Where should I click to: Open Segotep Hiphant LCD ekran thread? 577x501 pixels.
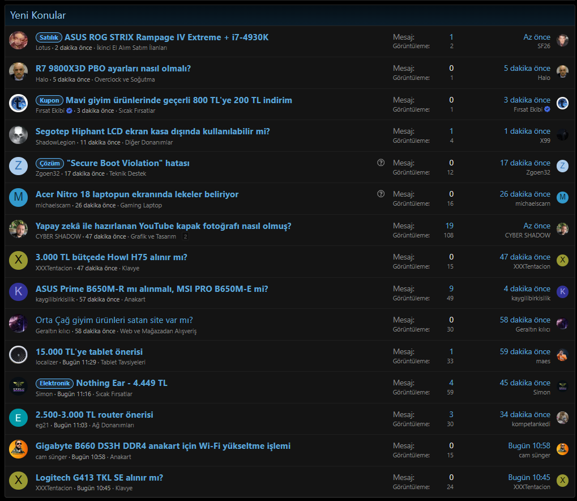tap(153, 131)
